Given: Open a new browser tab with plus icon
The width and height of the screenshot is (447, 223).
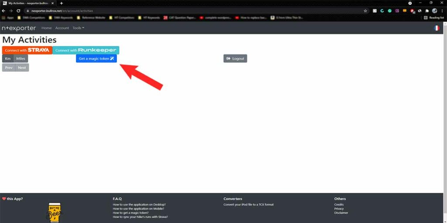Looking at the screenshot, I should coord(62,3).
